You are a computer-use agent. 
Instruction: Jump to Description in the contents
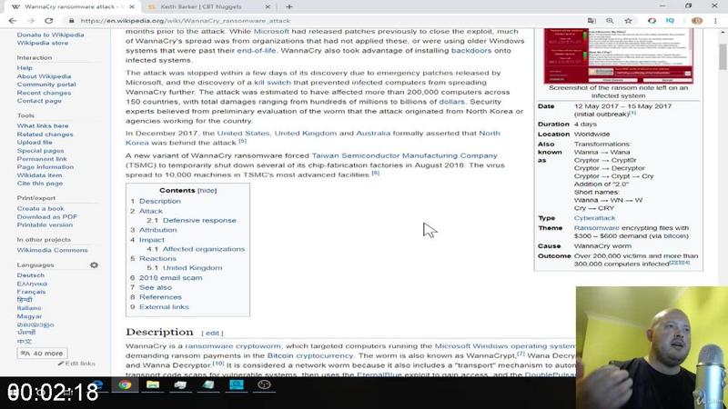click(160, 201)
